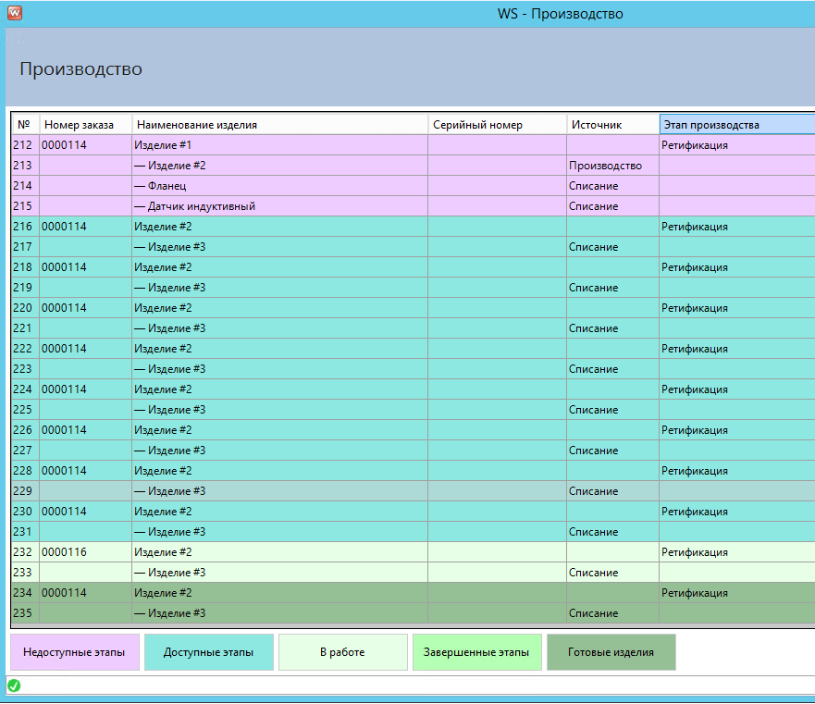This screenshot has width=815, height=704.
Task: Click the Готовые изделия legend button
Action: [x=611, y=652]
